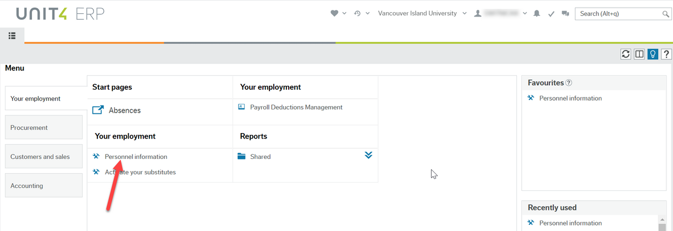Open the Absences start page link
Screen dimensions: 673x231
(x=125, y=111)
